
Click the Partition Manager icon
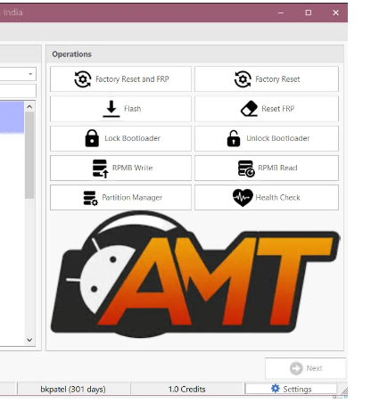pyautogui.click(x=90, y=198)
